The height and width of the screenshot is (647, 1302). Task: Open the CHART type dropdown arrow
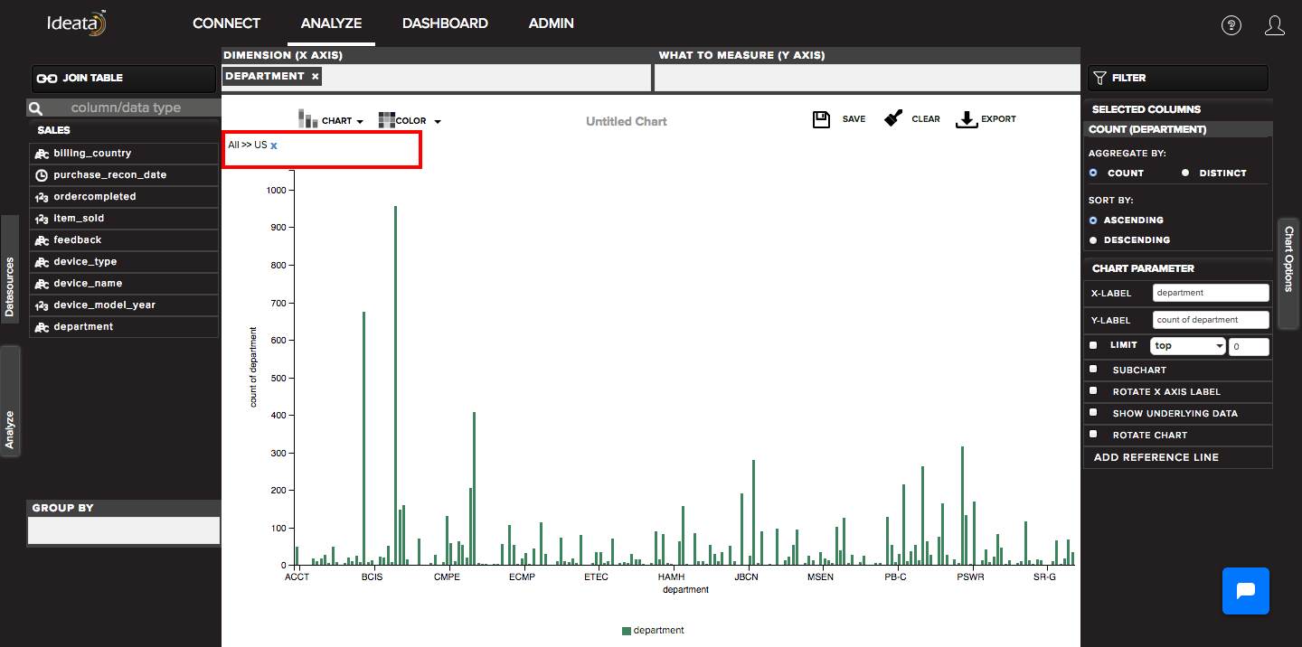(359, 122)
